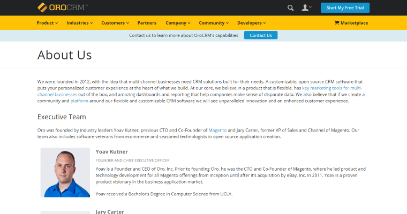Expand the Company menu

pos(178,23)
